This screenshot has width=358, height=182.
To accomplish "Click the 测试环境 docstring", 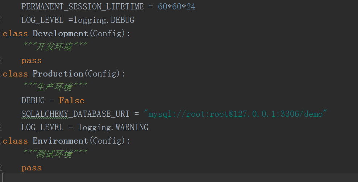I will [x=55, y=154].
